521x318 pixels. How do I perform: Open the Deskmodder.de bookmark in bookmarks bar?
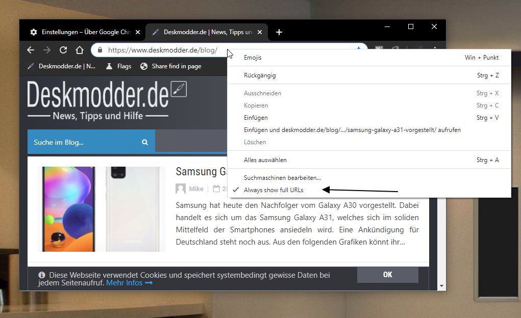click(x=61, y=66)
